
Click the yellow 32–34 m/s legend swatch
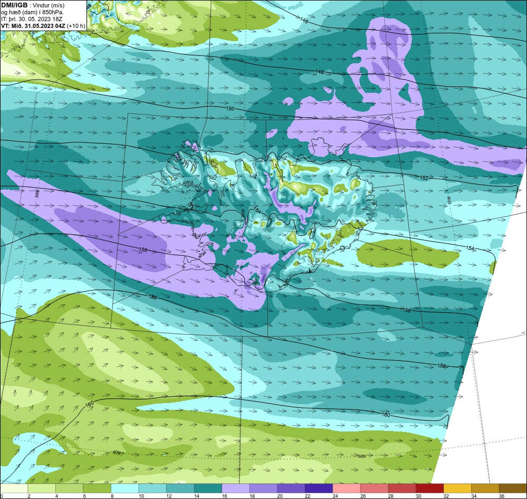(x=457, y=488)
